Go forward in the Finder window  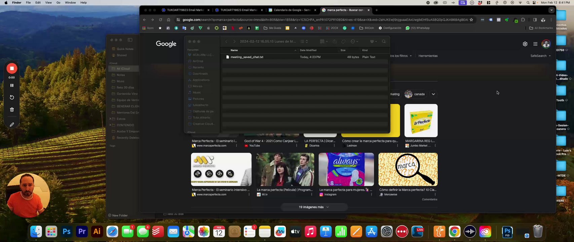coord(234,41)
